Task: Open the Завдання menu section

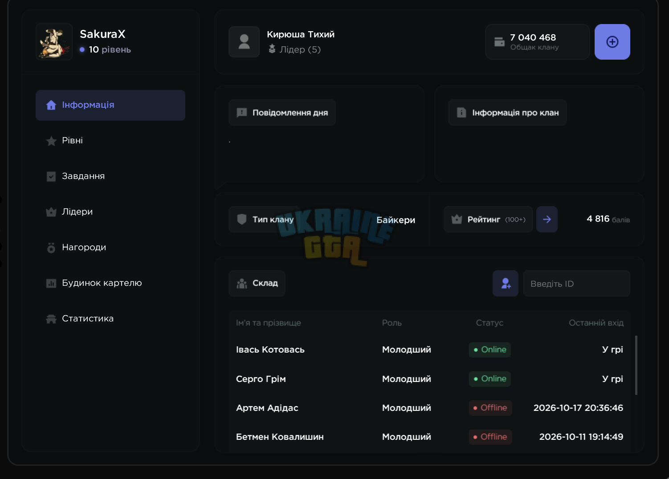Action: pyautogui.click(x=110, y=176)
